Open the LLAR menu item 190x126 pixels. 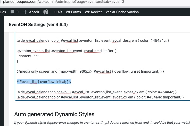pos(58,12)
